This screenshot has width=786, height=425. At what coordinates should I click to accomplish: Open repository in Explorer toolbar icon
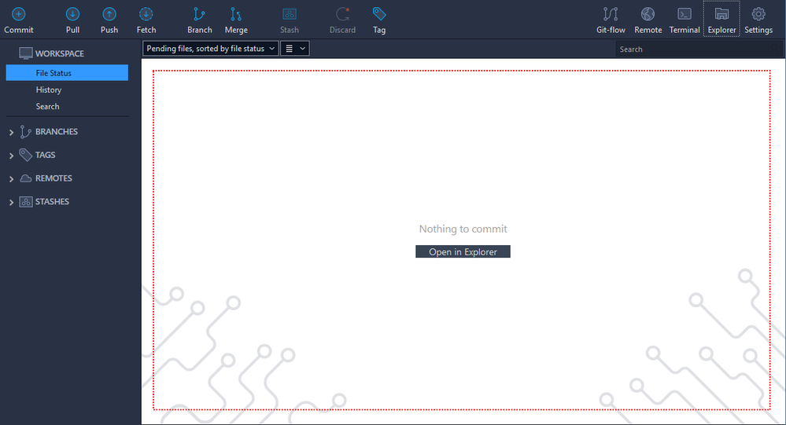[x=721, y=14]
